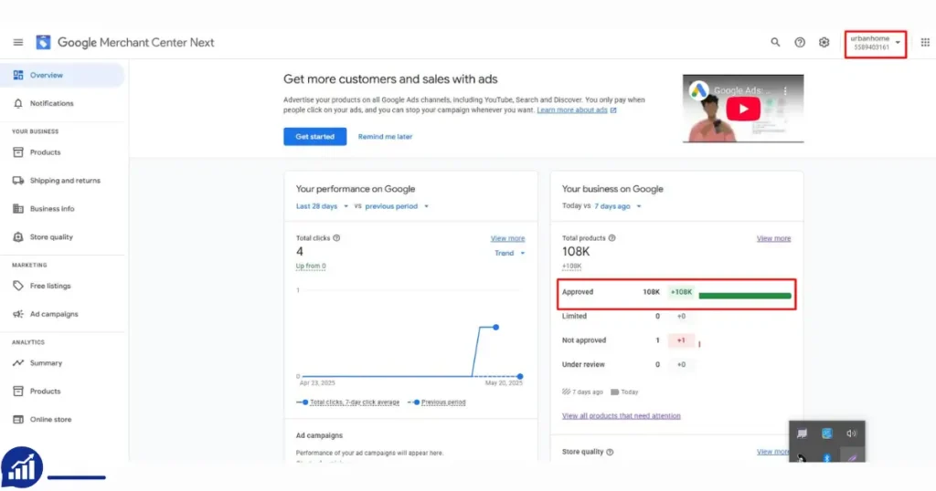Click View more in Total clicks card
Image resolution: width=936 pixels, height=491 pixels.
pos(507,238)
